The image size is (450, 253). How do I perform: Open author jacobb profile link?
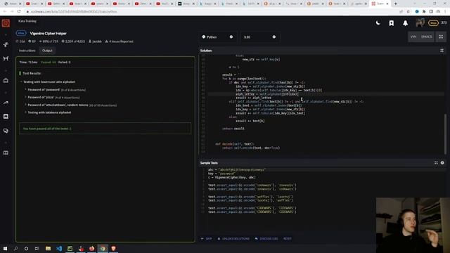click(95, 41)
